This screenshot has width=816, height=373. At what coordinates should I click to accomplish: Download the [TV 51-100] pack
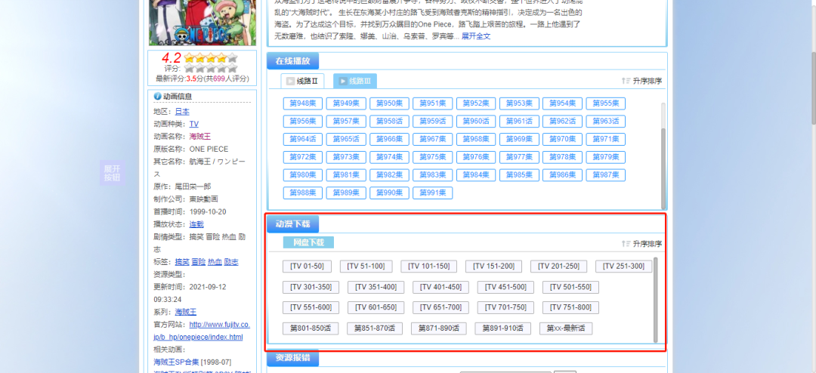[x=366, y=267]
